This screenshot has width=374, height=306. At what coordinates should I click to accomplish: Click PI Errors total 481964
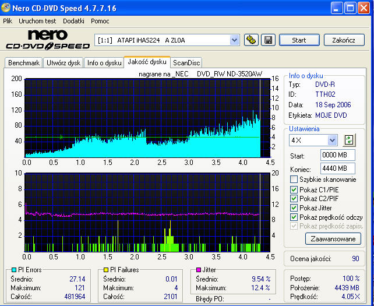click(x=75, y=297)
